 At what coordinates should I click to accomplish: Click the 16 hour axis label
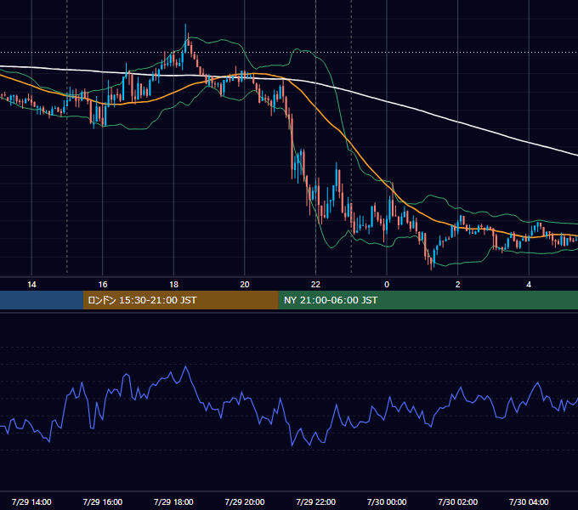click(x=103, y=285)
